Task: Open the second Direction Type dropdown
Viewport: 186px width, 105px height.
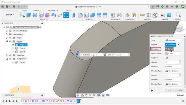Action: 173,84
